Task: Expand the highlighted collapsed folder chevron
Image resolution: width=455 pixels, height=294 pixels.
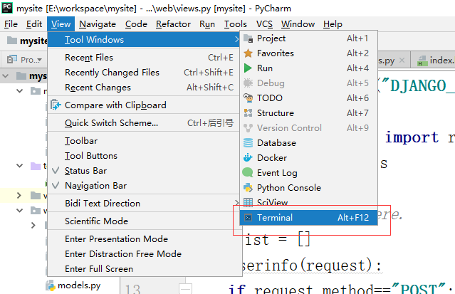Action: 19,195
